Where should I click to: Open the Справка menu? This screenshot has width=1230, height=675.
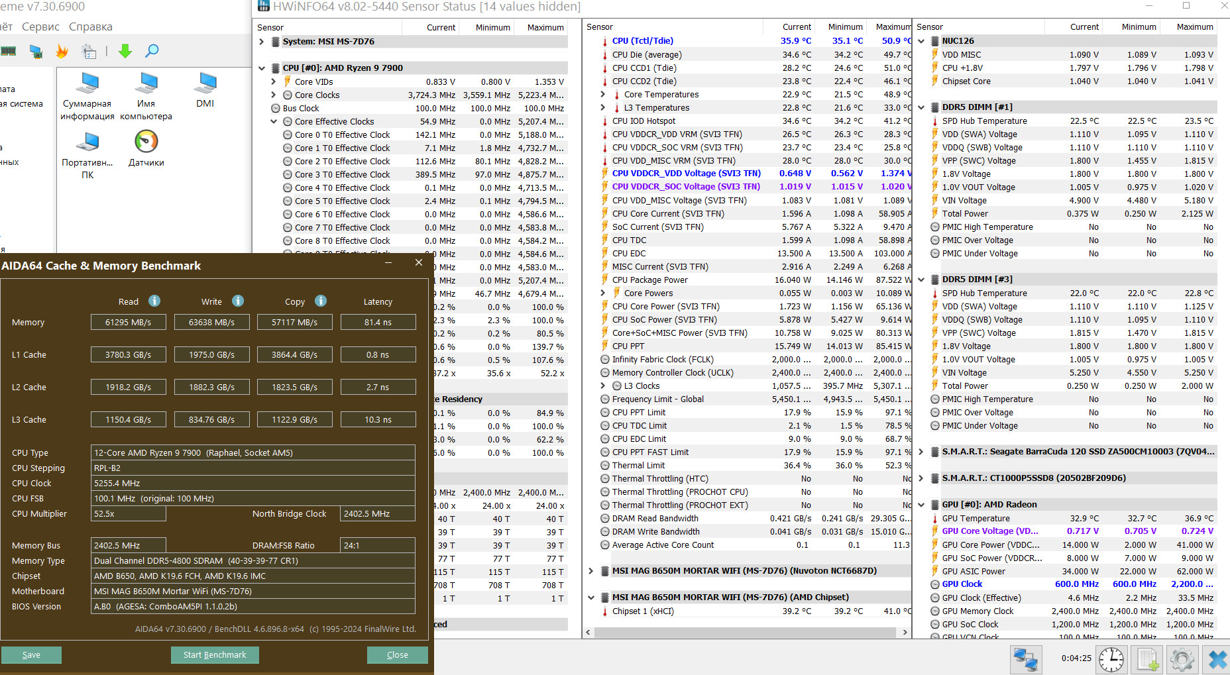coord(90,27)
